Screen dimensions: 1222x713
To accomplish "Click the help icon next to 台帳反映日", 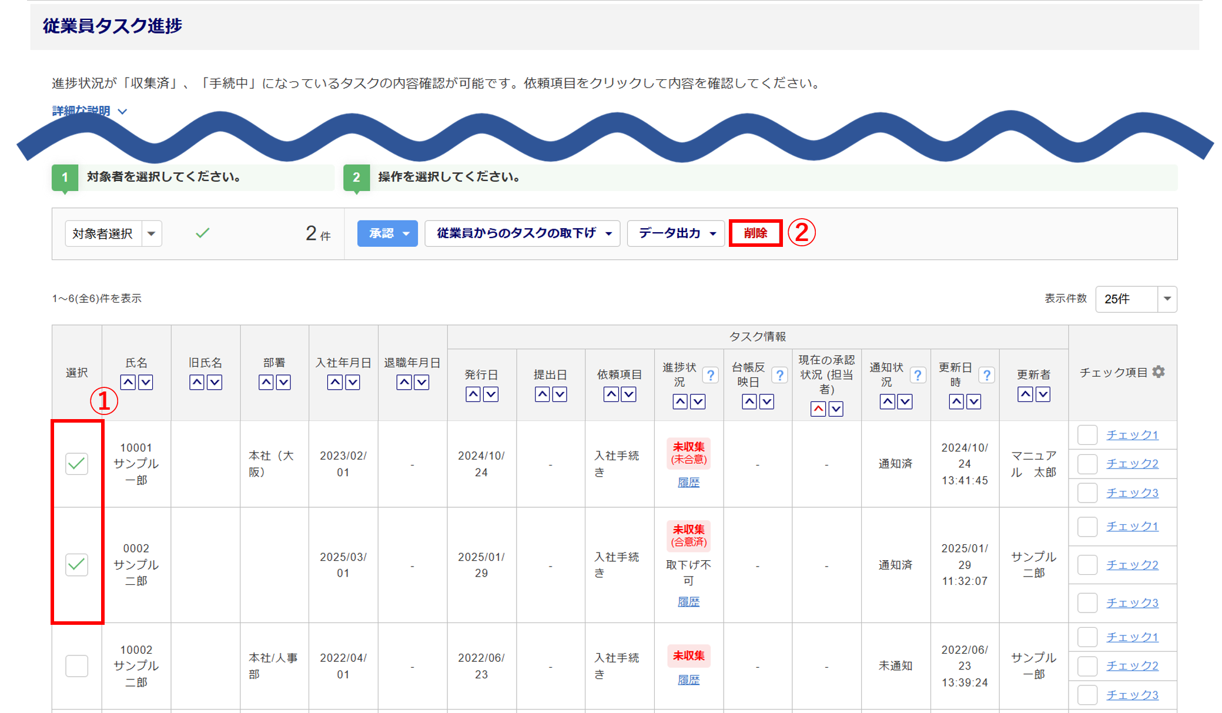I will [x=779, y=375].
